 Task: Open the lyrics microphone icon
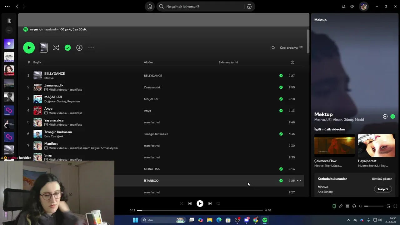[341, 206]
